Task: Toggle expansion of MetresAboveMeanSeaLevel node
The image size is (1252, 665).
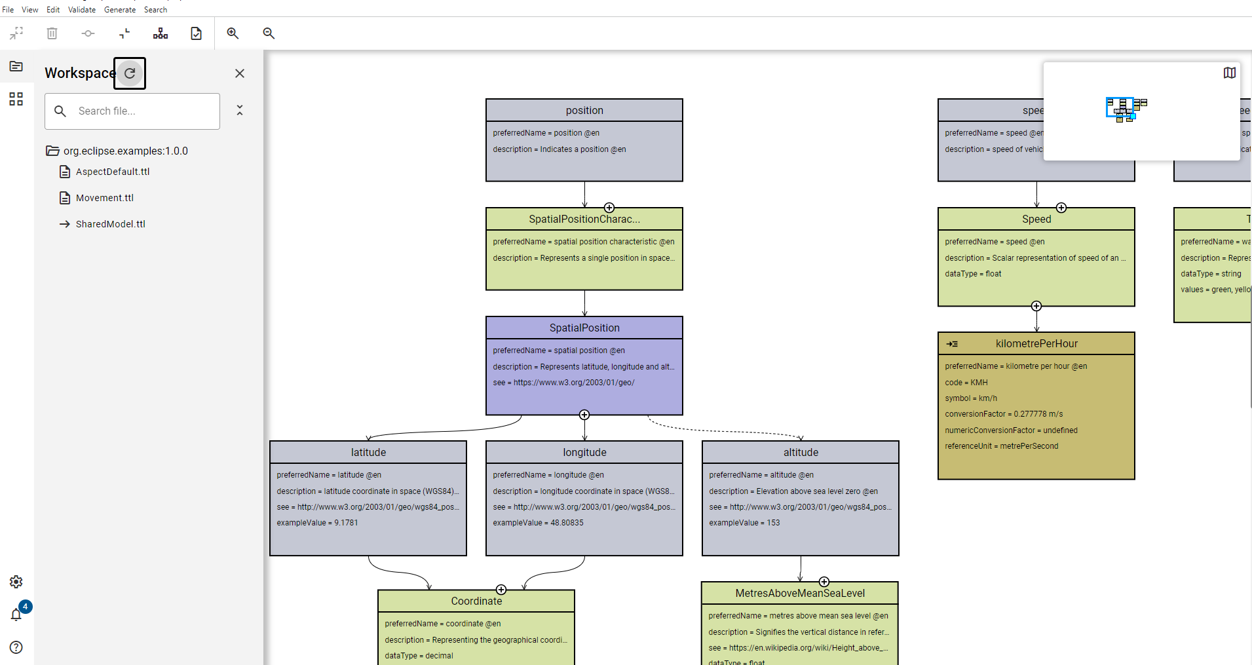Action: (x=824, y=581)
